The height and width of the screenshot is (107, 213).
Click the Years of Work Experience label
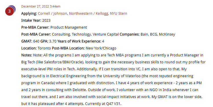point(79,41)
